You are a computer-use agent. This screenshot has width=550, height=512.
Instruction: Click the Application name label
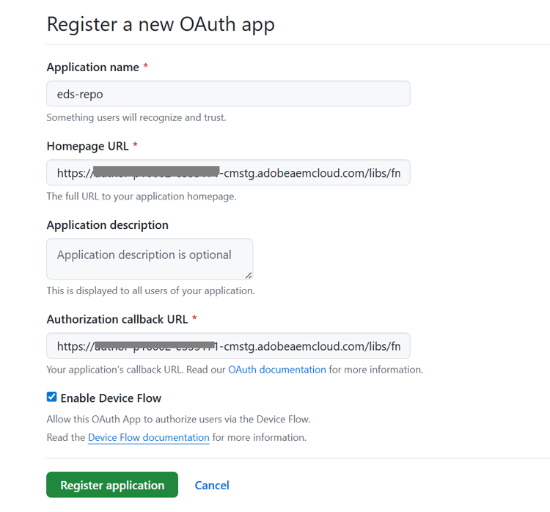[x=92, y=67]
